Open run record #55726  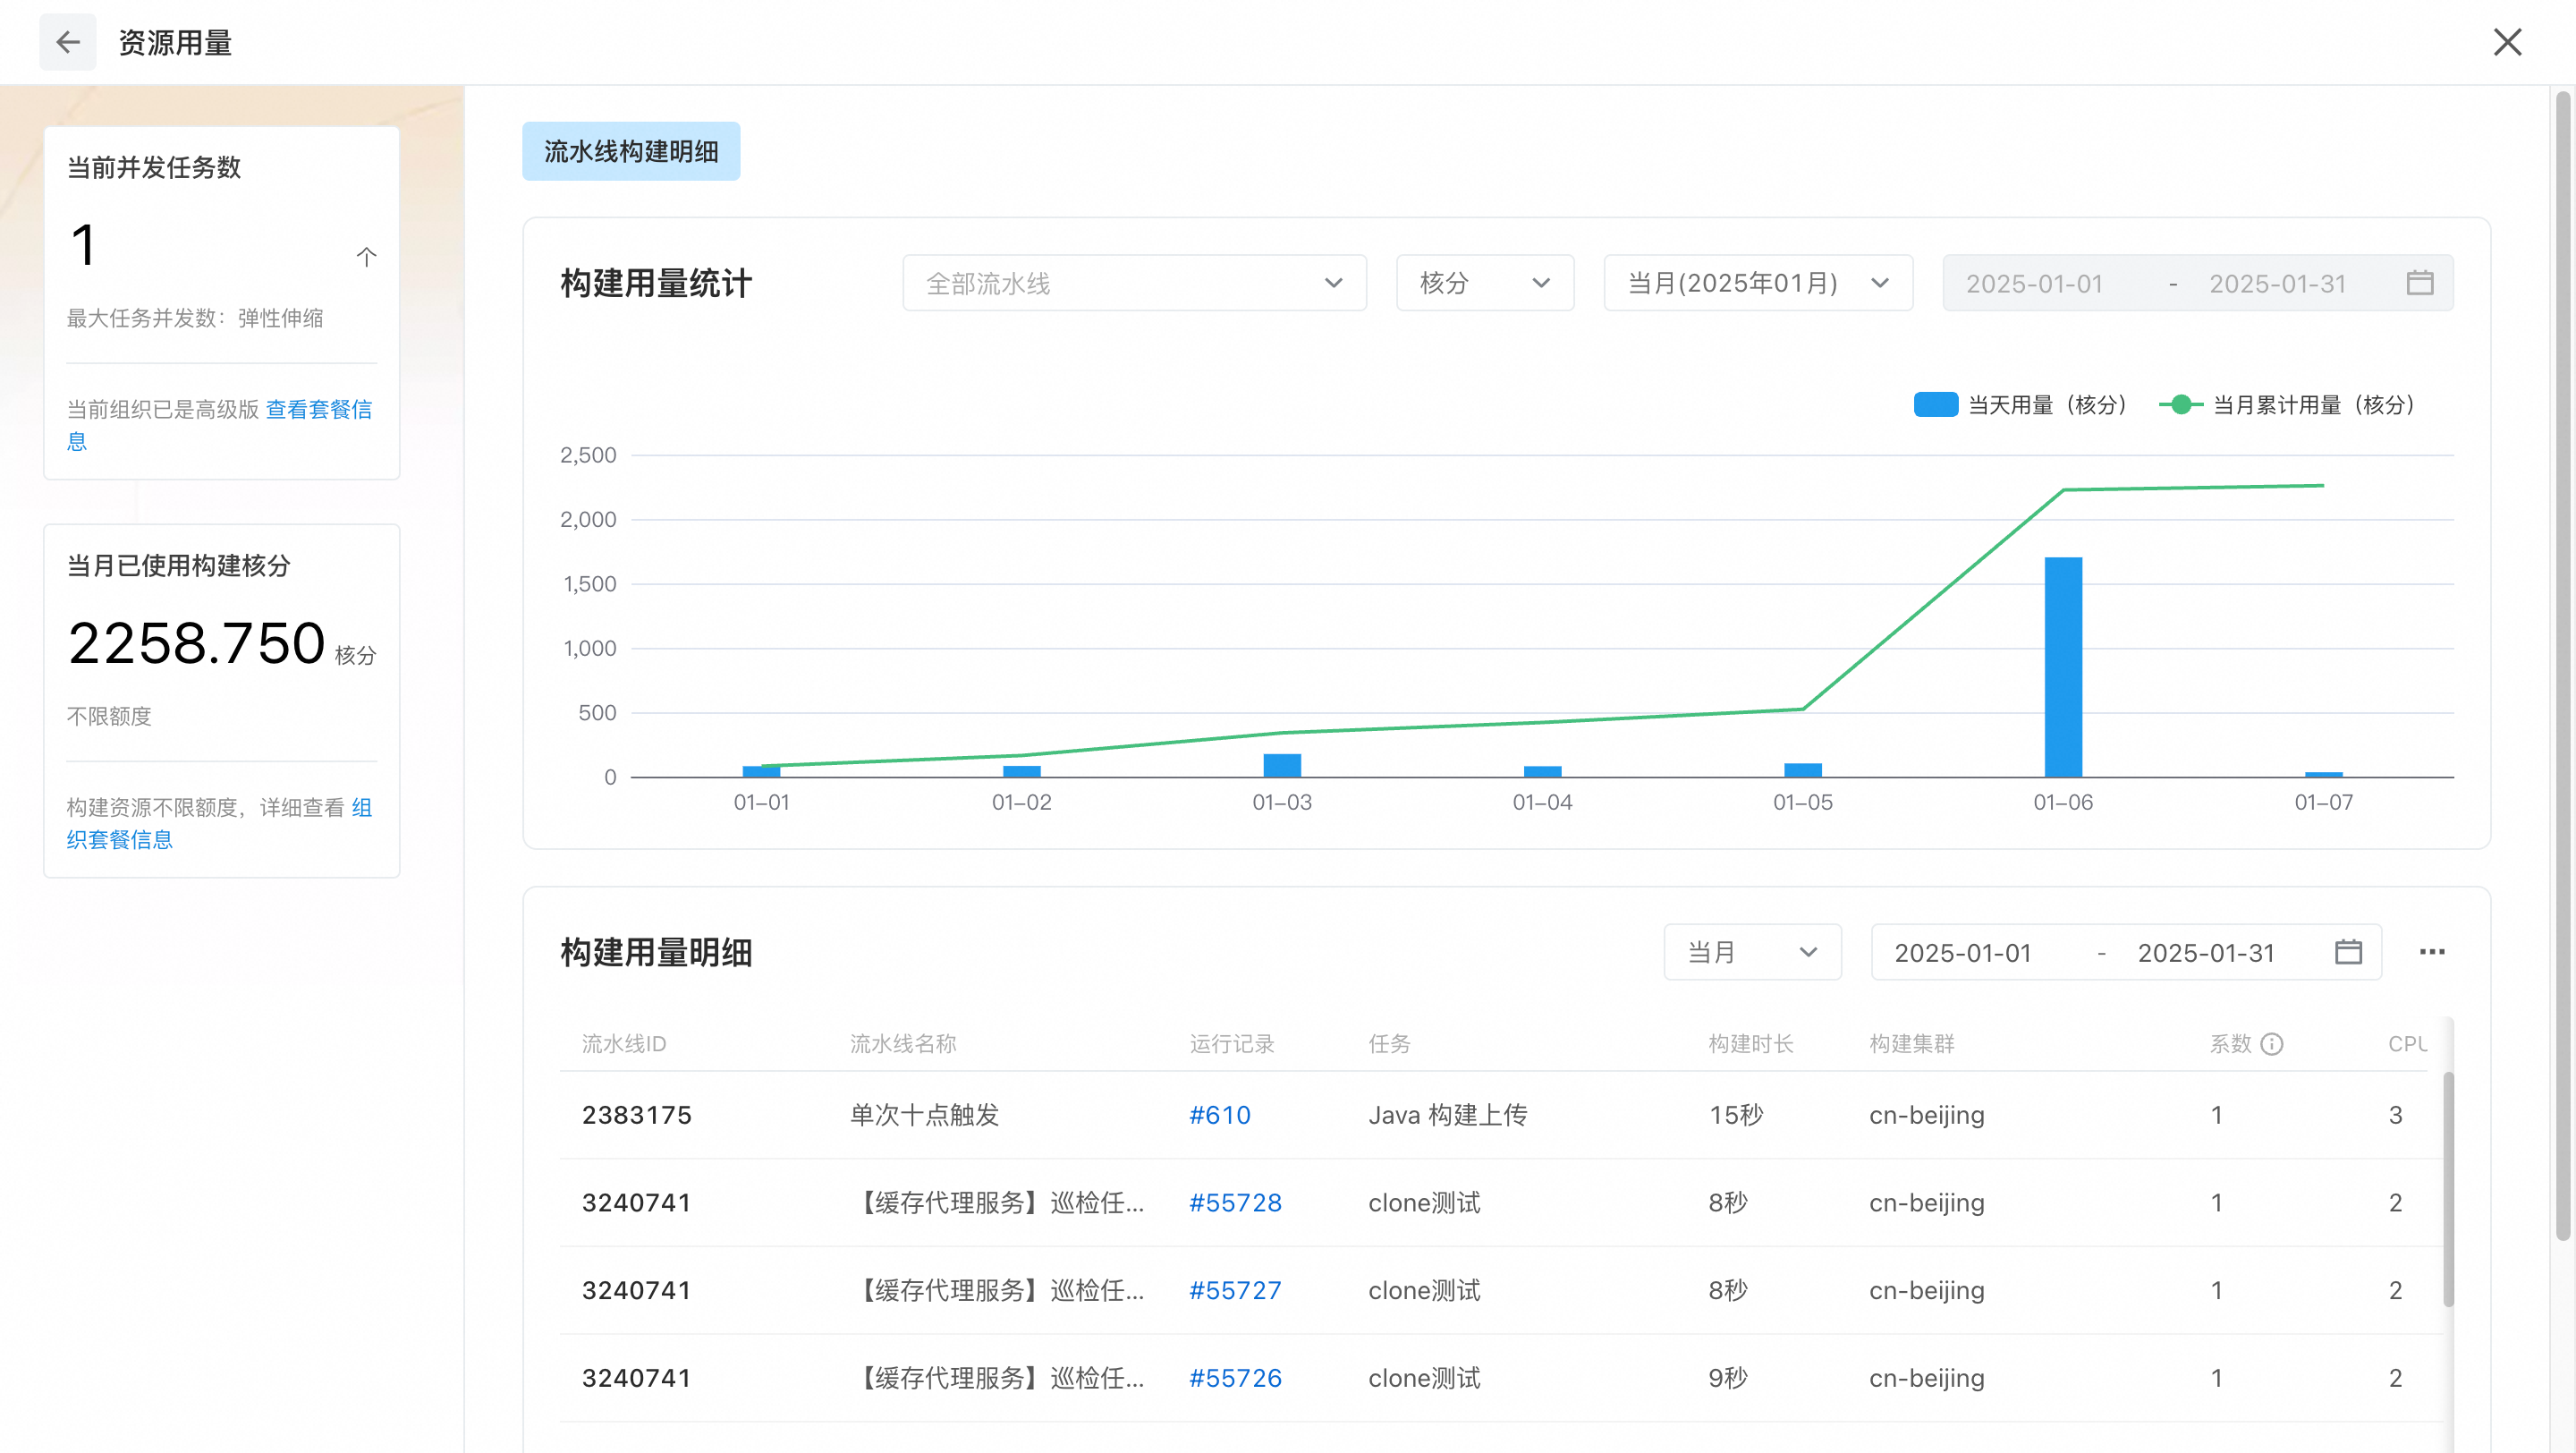pyautogui.click(x=1235, y=1378)
